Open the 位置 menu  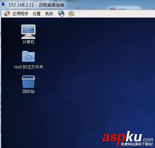click(36, 14)
